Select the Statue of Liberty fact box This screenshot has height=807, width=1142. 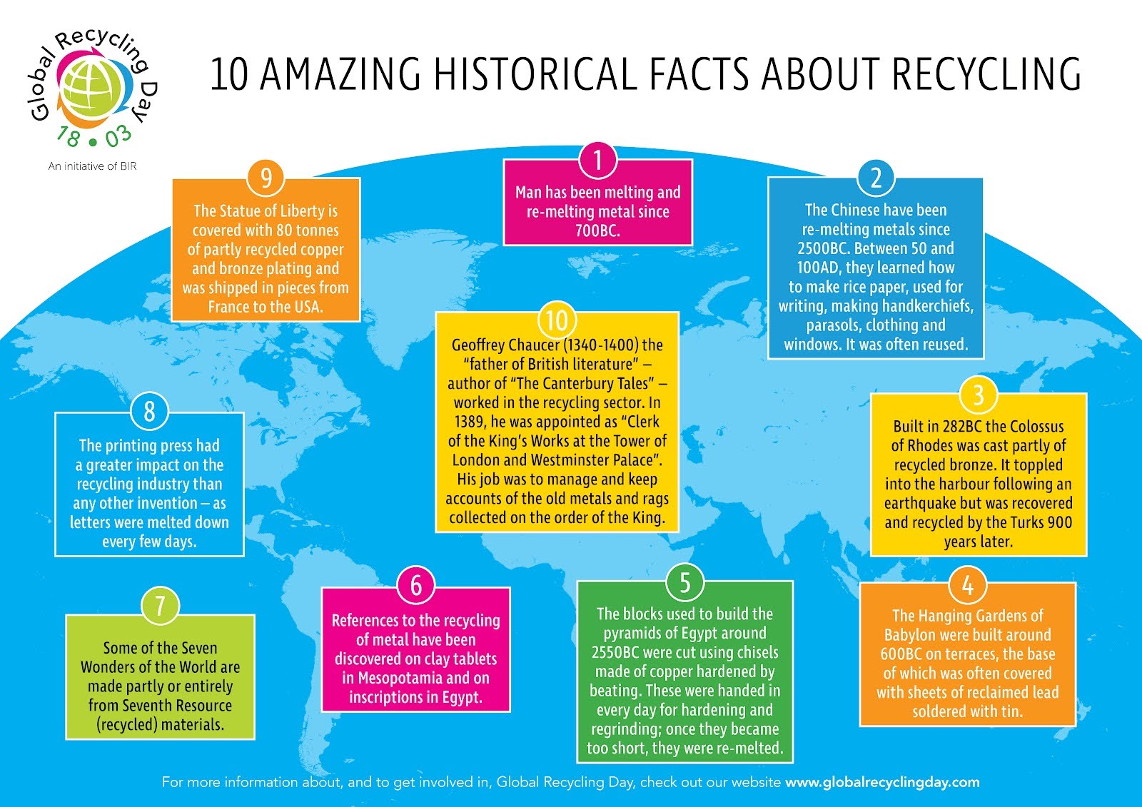click(266, 258)
